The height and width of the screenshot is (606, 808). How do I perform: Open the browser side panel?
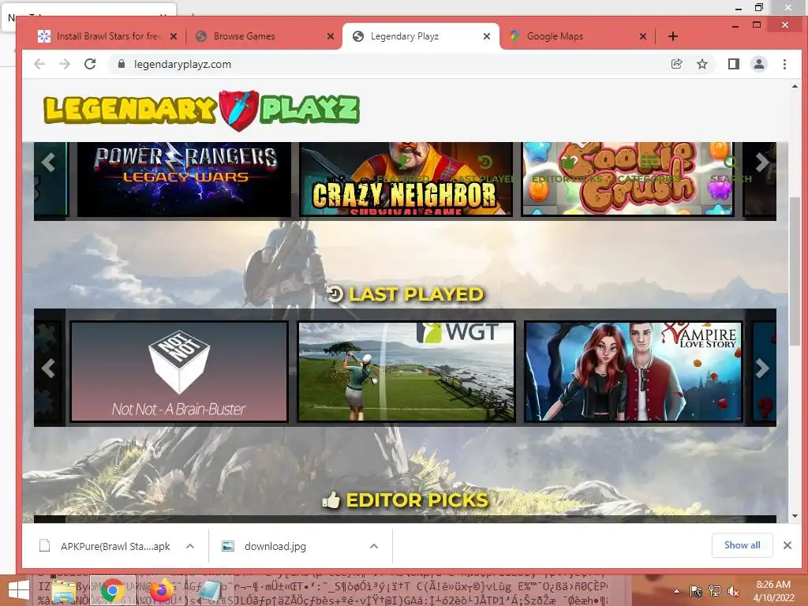(x=734, y=64)
